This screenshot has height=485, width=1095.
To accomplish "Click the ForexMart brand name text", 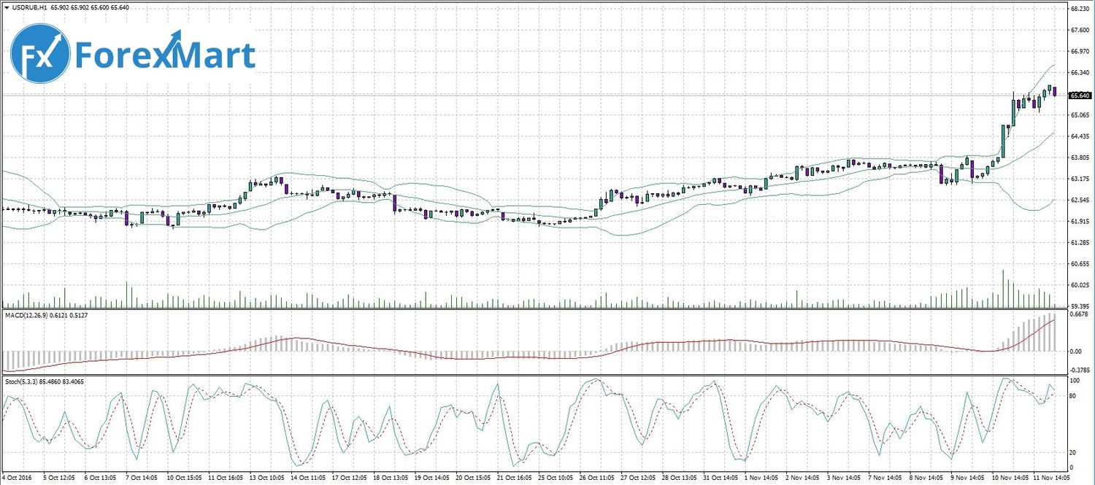I will (165, 56).
